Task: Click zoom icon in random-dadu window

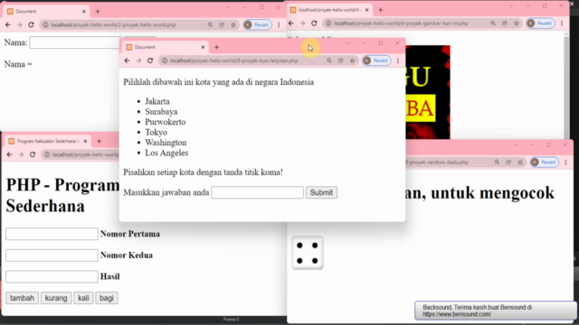Action: click(x=497, y=162)
